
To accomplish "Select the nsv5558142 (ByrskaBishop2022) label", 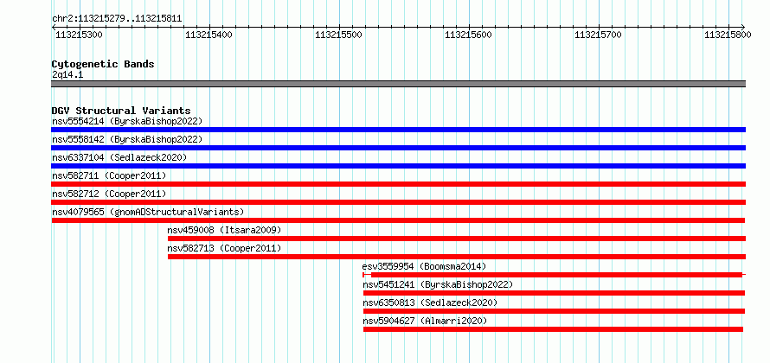I will tap(127, 139).
